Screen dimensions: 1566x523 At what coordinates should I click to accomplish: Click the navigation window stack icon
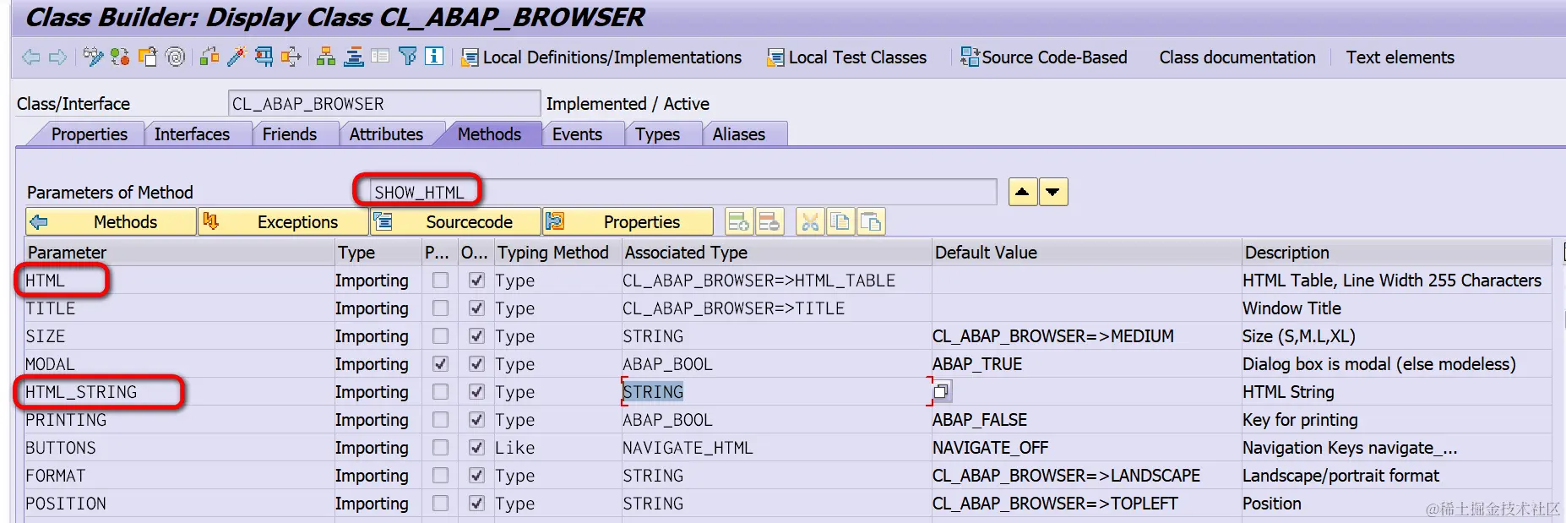[x=354, y=57]
